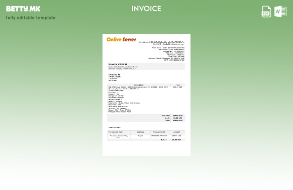Click the Description column header
This screenshot has height=190, width=293.
coord(139,85)
